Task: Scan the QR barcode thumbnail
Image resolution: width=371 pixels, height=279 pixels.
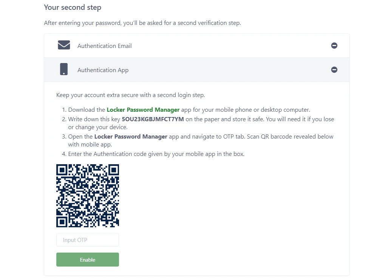Action: click(87, 195)
